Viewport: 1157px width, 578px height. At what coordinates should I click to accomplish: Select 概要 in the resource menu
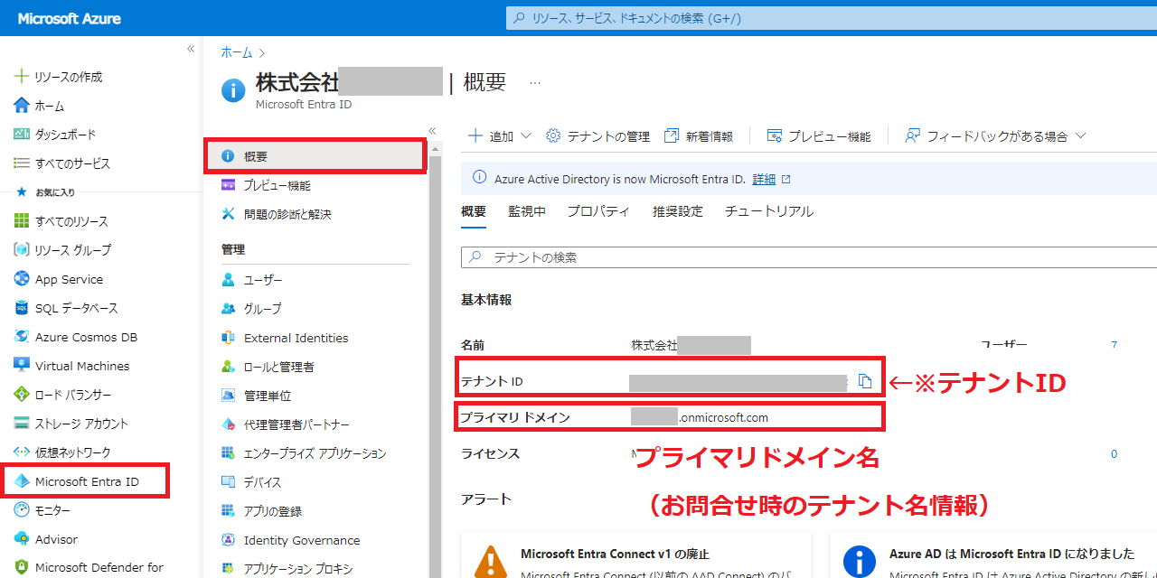(x=315, y=156)
